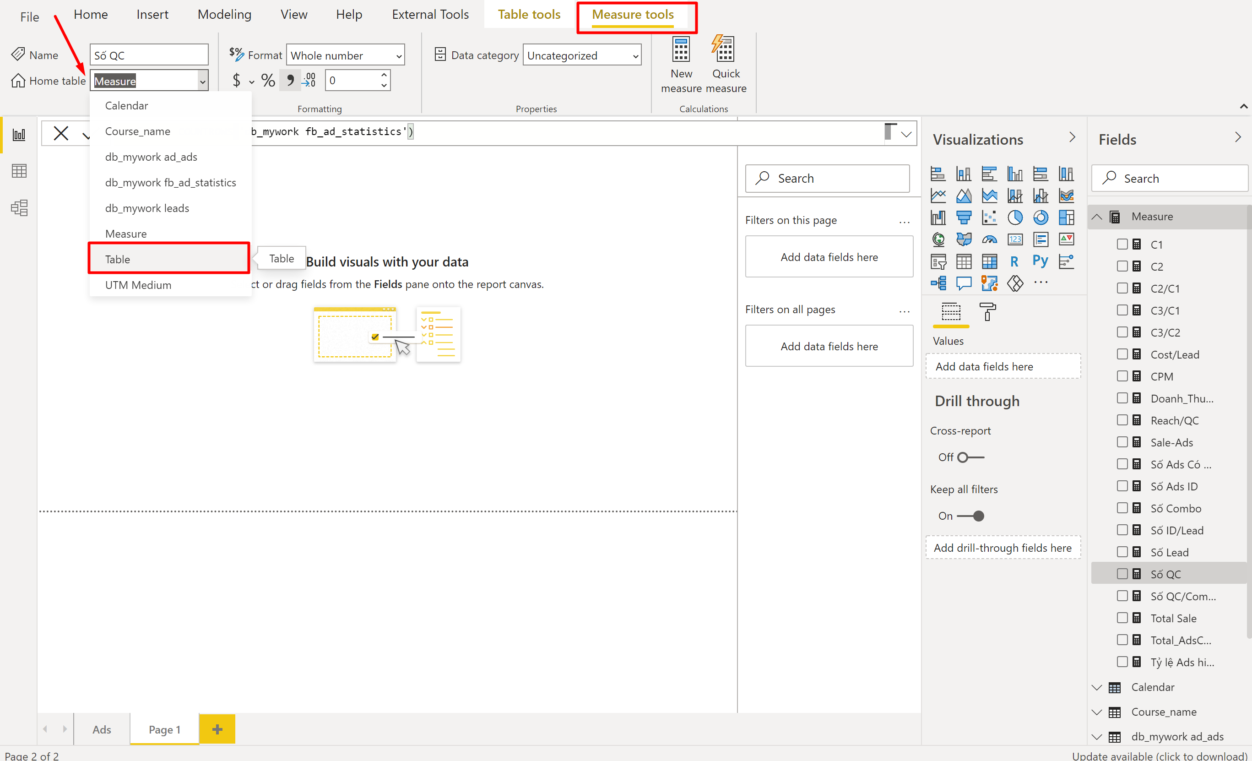Expand the Calendar table in Fields
Screen dimensions: 1252x761
[x=1097, y=688]
